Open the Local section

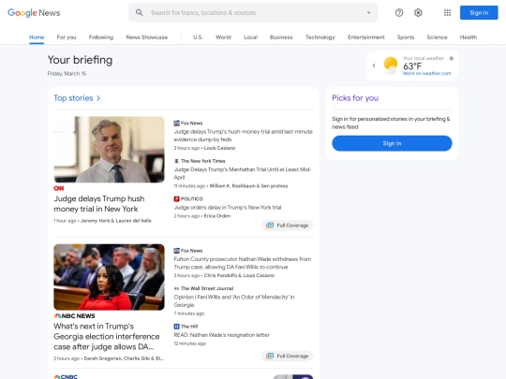pos(251,37)
